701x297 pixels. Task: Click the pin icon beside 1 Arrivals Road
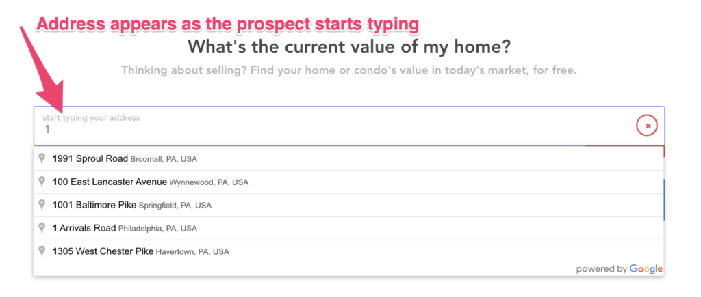click(42, 228)
